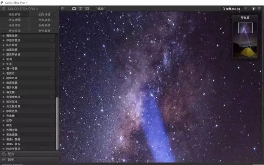
Task: Select the 分类:景观 landscape category tab
Action: coord(14,20)
